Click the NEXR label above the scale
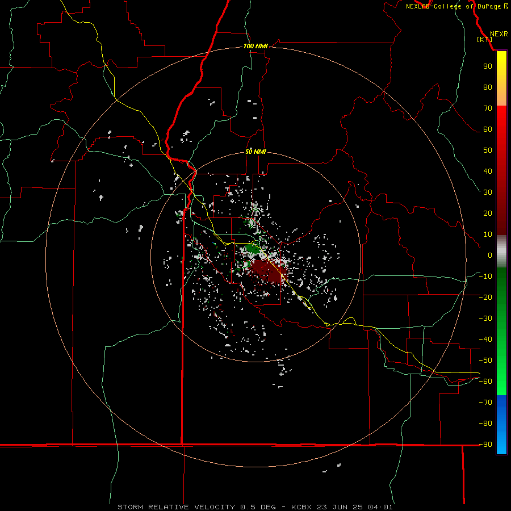The image size is (511, 511). [499, 34]
